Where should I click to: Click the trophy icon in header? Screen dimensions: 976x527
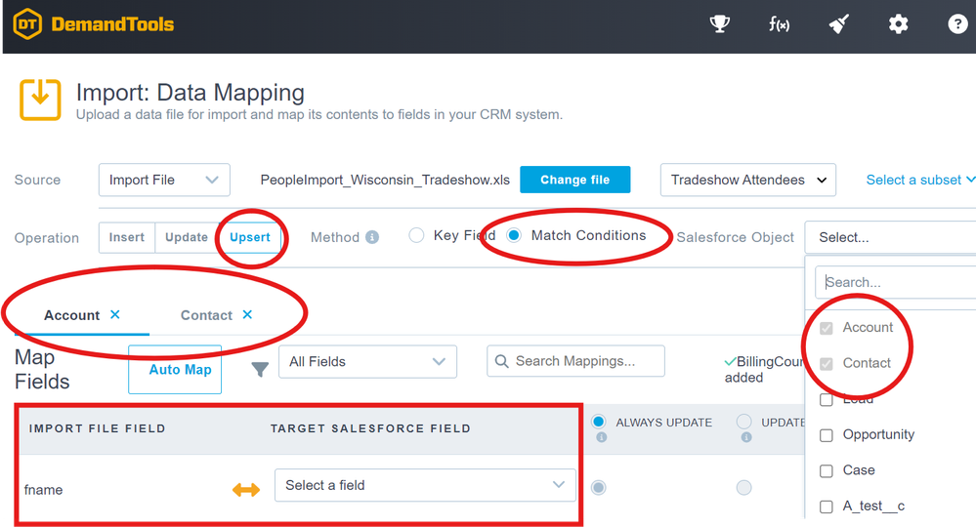[720, 24]
